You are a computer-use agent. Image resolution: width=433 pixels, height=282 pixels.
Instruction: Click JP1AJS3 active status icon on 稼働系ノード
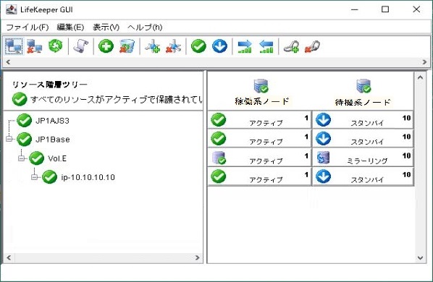[x=219, y=120]
